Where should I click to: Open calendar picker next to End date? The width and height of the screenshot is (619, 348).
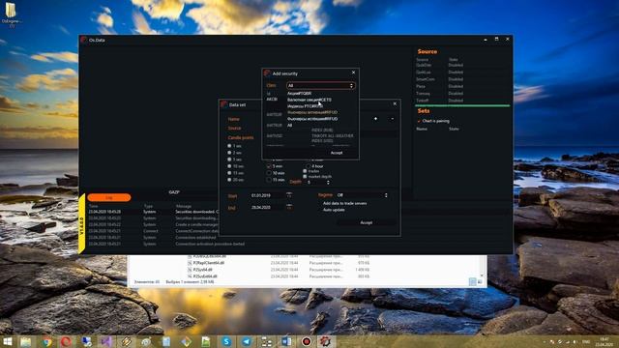(289, 207)
